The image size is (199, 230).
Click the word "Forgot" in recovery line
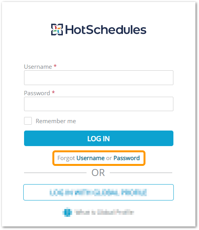[x=66, y=158]
